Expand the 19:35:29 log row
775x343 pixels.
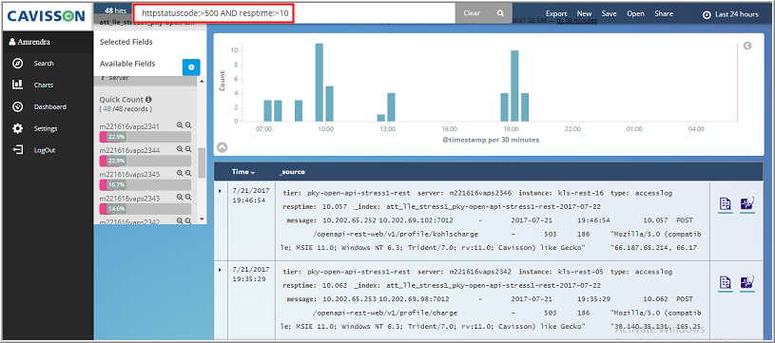pyautogui.click(x=220, y=270)
